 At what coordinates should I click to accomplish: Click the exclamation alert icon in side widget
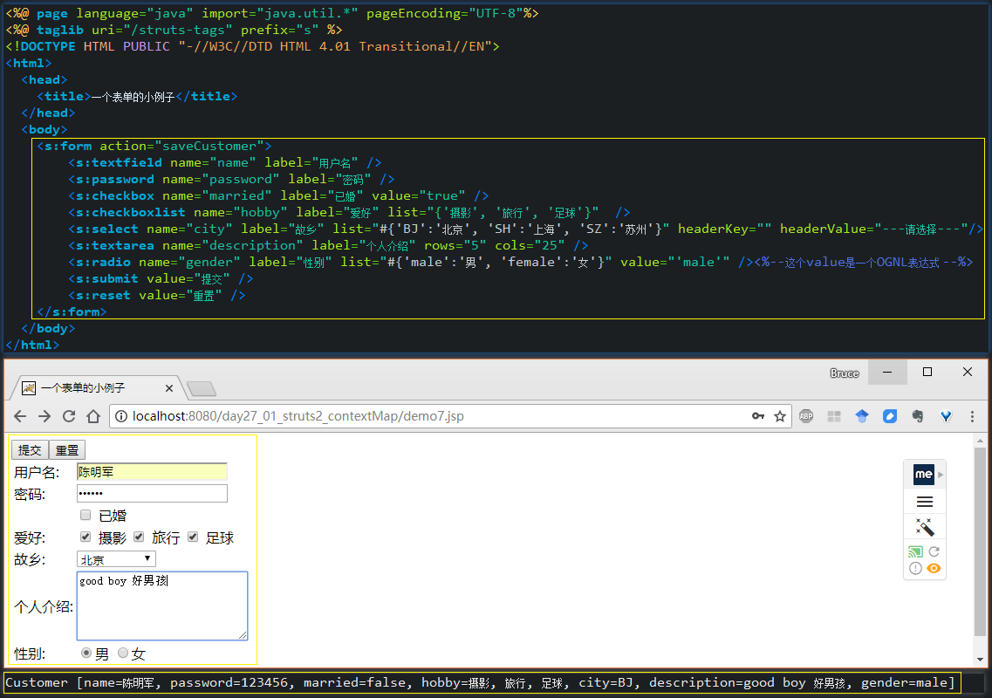(915, 568)
